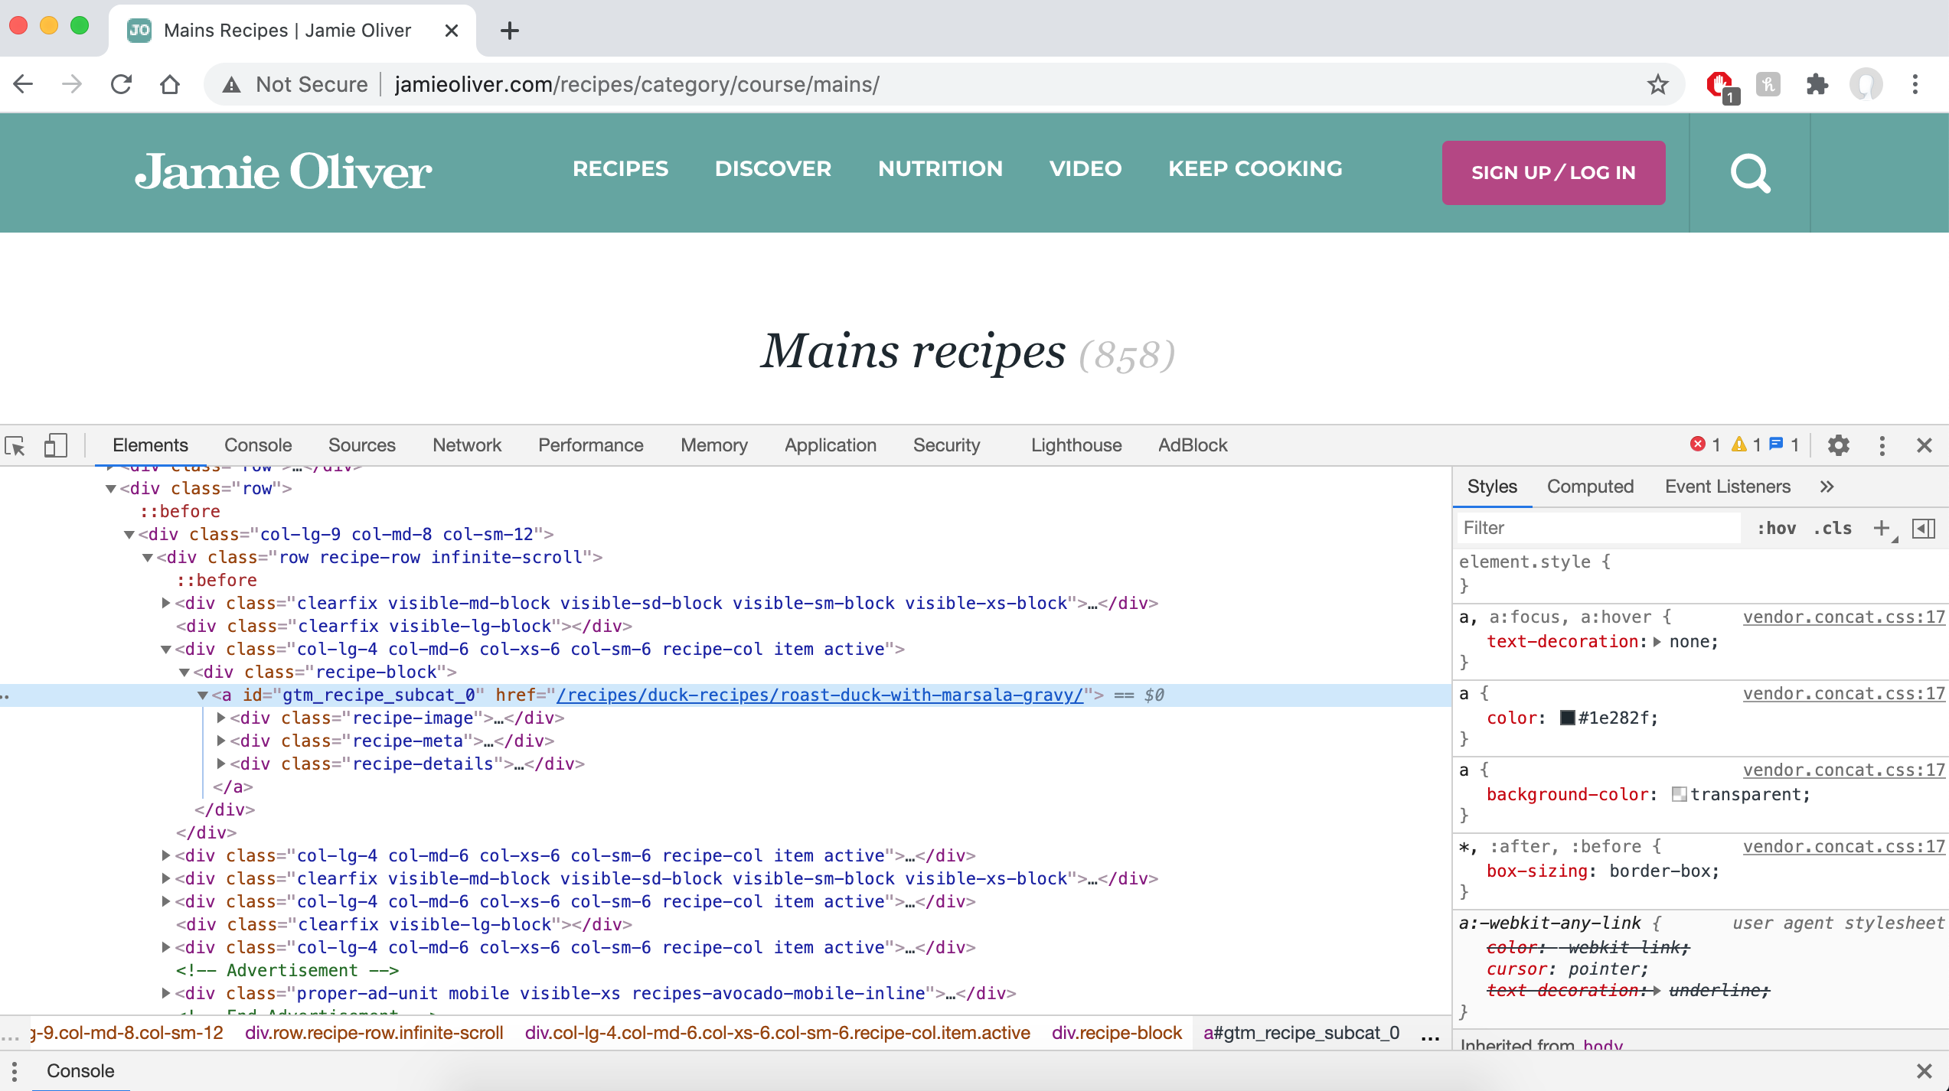This screenshot has width=1949, height=1091.
Task: Open DevTools settings gear
Action: [1838, 445]
